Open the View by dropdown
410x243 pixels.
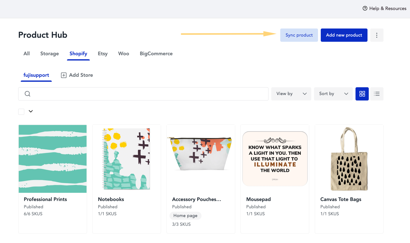coord(291,94)
